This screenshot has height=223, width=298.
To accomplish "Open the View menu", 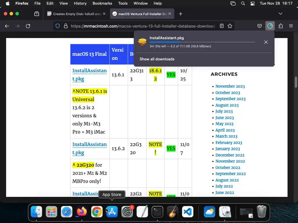I will coord(63,3).
